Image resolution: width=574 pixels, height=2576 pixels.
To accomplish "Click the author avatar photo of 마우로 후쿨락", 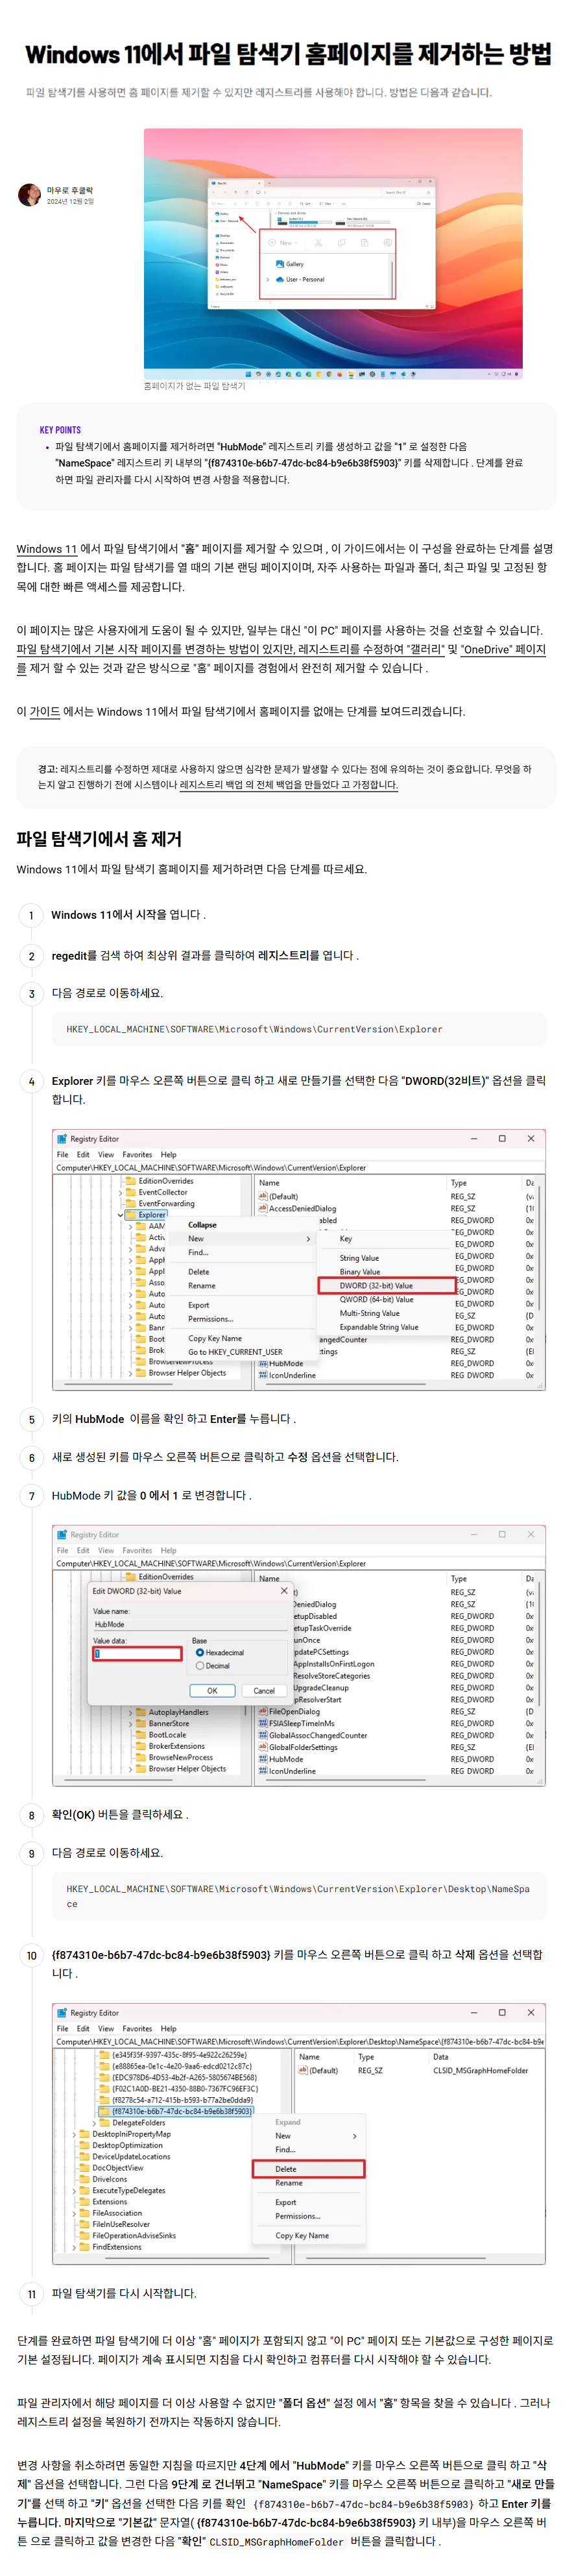I will (x=29, y=195).
